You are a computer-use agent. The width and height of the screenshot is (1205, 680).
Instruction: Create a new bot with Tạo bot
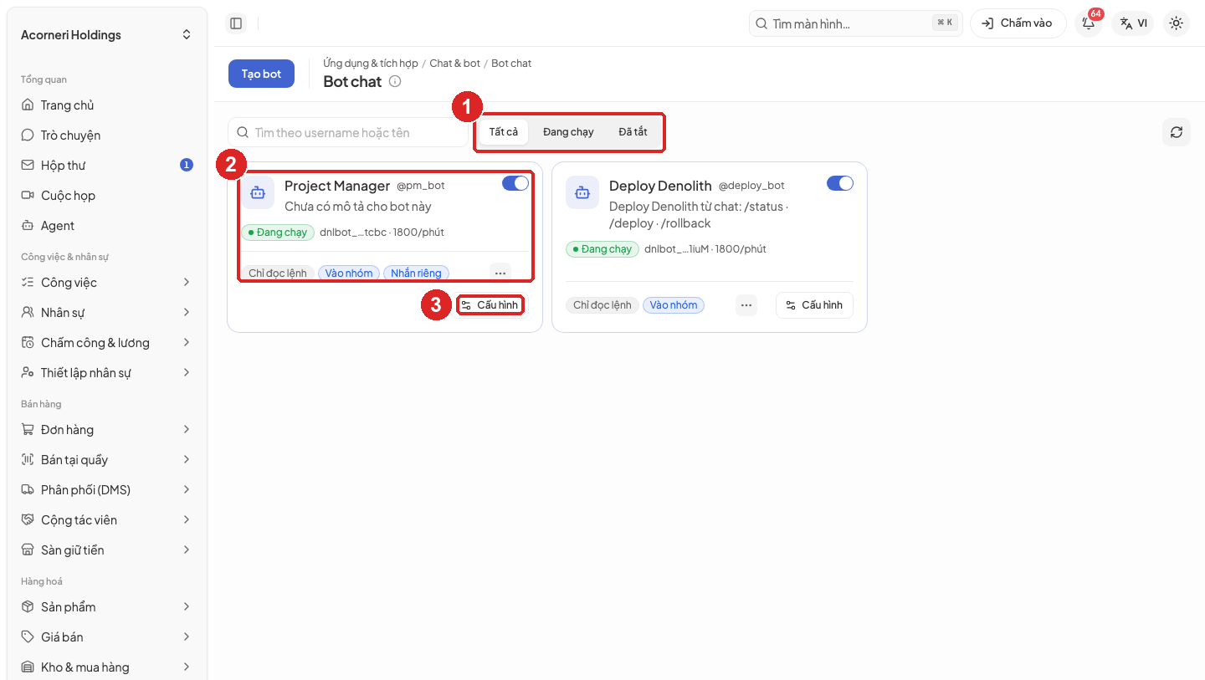point(261,74)
